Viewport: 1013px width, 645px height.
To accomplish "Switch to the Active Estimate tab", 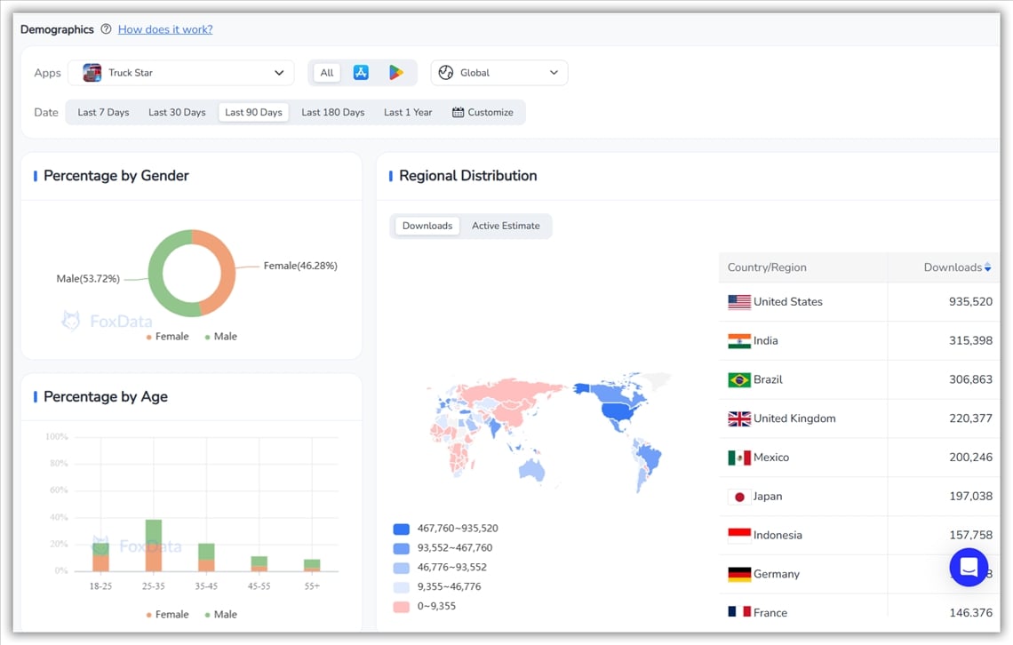I will 506,226.
